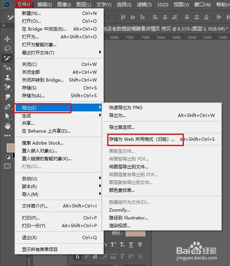Select the Lasso tool

point(7,49)
